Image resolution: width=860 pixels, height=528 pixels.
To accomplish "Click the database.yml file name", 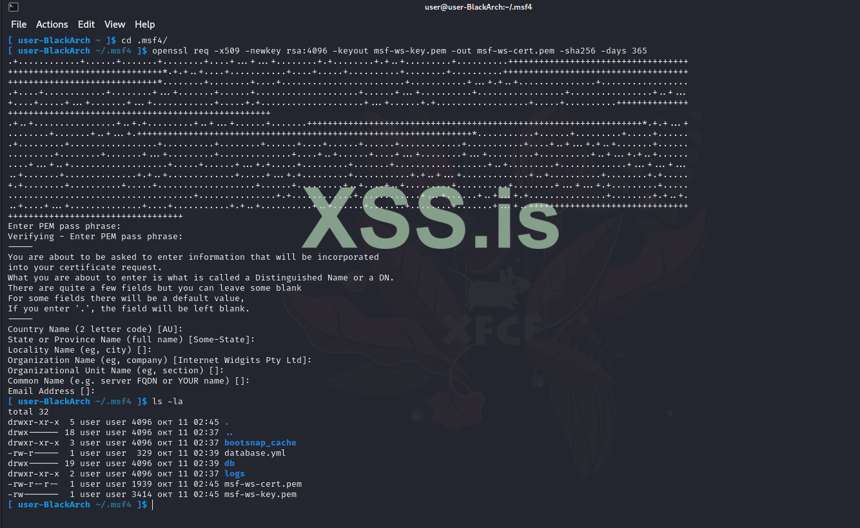I will (255, 453).
